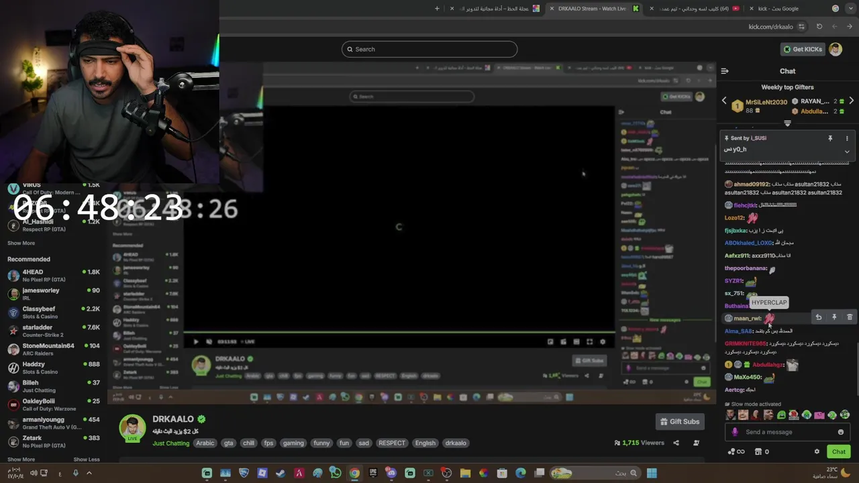Send the first face emote in quick bar
The width and height of the screenshot is (859, 483).
730,415
